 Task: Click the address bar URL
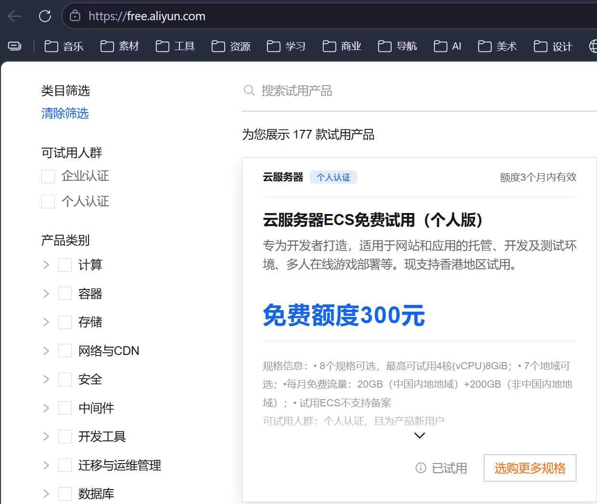147,16
